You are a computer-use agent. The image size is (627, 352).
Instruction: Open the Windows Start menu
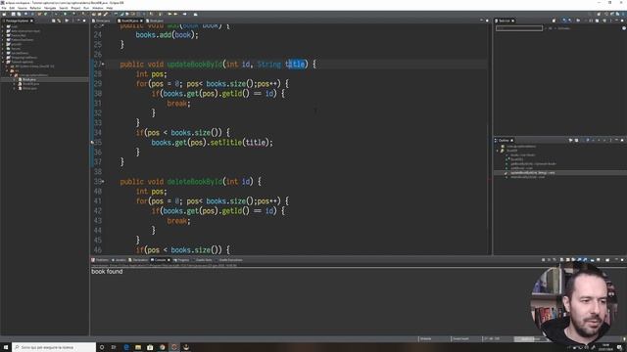coord(6,347)
